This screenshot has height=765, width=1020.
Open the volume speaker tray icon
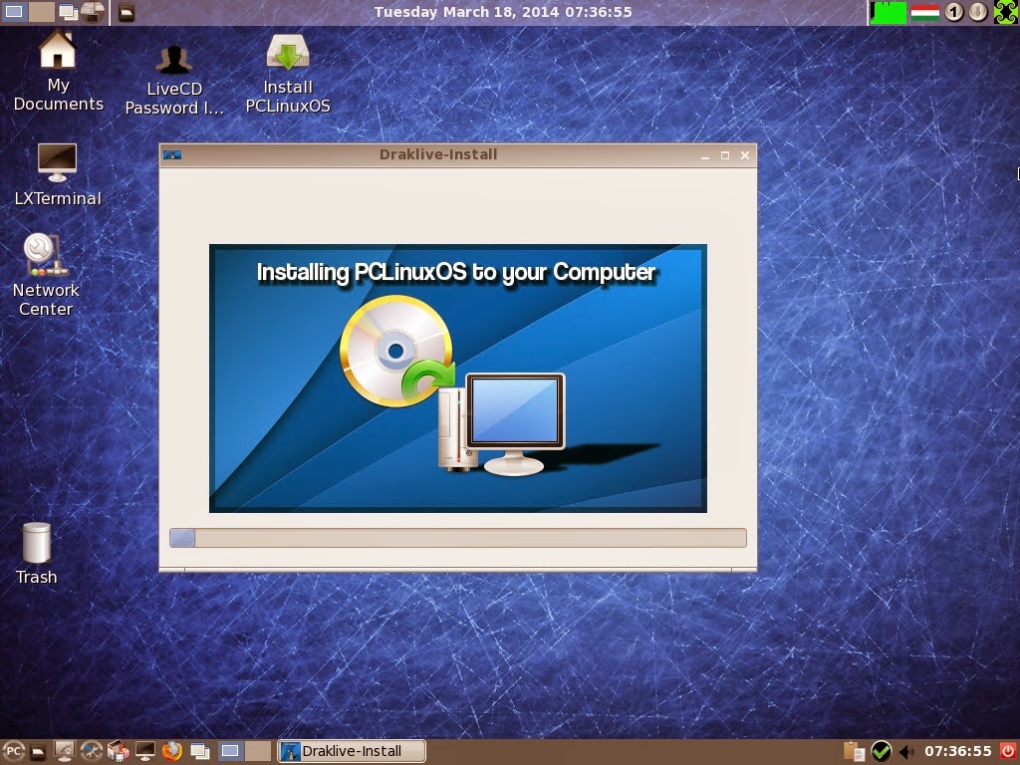point(906,752)
